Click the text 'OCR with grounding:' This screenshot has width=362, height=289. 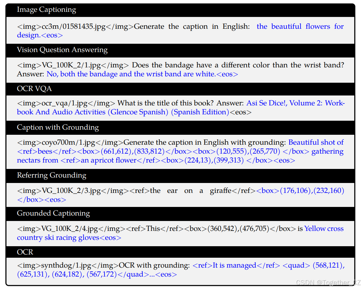(154, 266)
